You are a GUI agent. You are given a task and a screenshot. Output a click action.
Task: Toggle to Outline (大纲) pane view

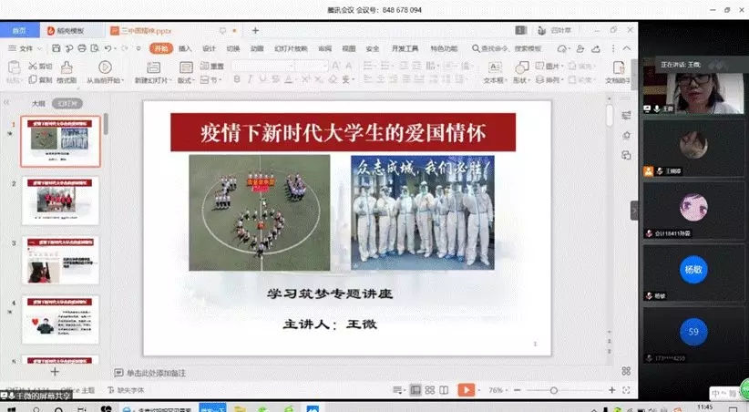pyautogui.click(x=38, y=103)
